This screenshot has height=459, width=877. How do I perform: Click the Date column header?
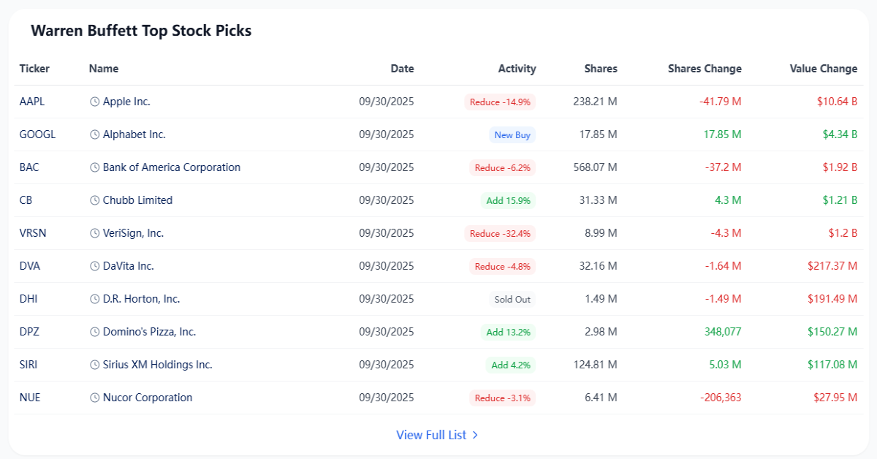pos(402,69)
